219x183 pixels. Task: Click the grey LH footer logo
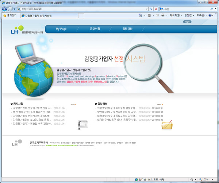[x=17, y=143]
